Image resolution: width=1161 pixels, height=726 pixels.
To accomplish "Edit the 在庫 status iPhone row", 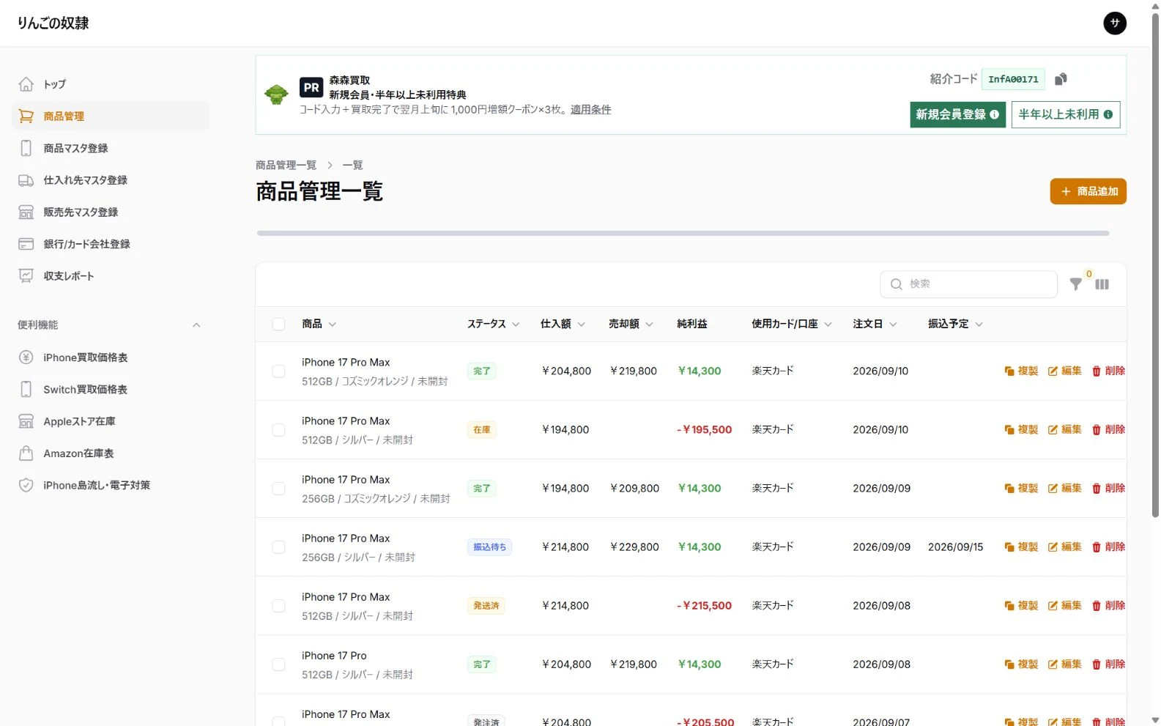I will (x=1065, y=429).
